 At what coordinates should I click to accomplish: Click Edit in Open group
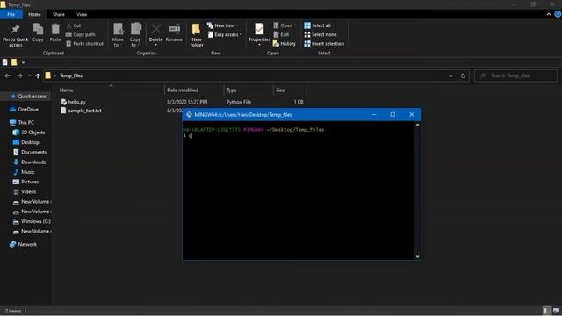pos(281,35)
